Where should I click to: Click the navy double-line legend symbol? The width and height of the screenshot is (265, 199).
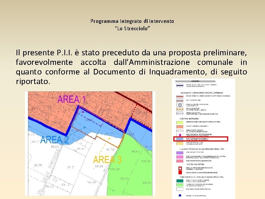click(180, 85)
